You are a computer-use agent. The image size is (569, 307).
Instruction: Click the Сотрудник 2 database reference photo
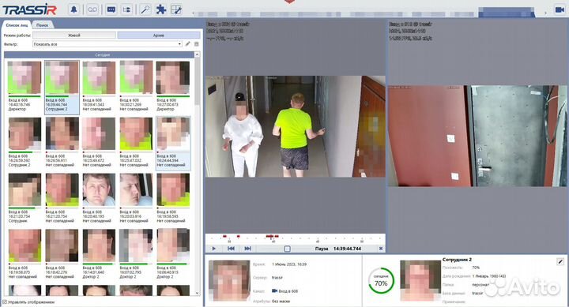[420, 280]
